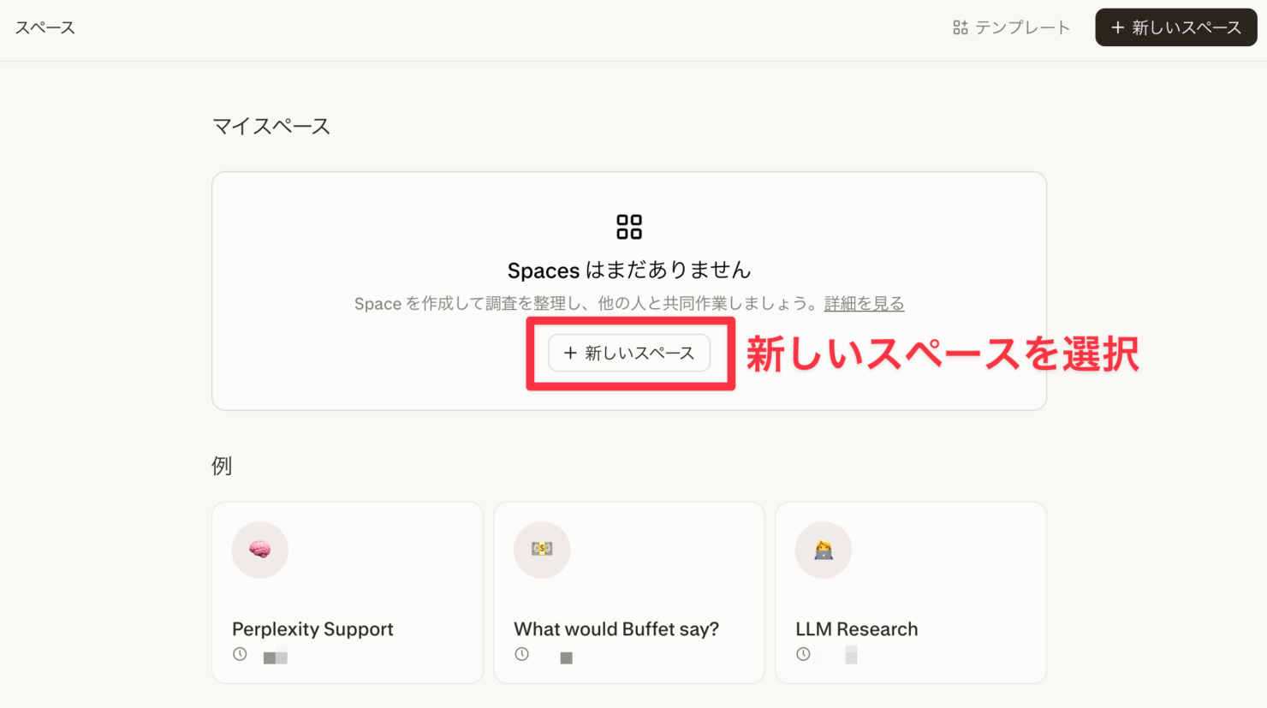
Task: Click the clock icon on the LLM Research card
Action: [803, 653]
